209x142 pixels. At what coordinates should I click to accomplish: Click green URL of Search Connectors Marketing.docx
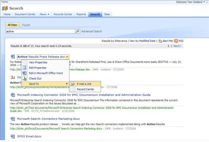56,128
